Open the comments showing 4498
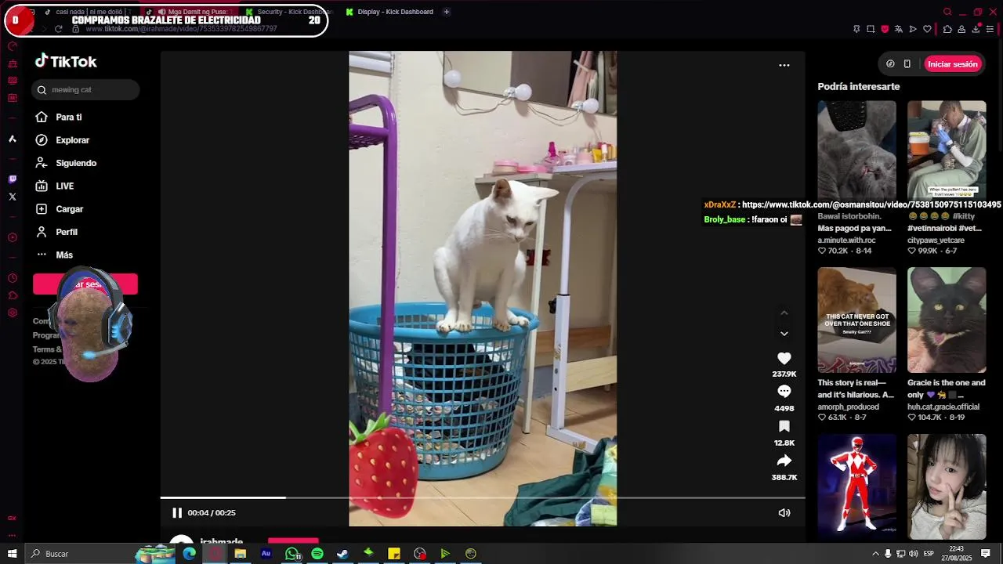 point(784,392)
